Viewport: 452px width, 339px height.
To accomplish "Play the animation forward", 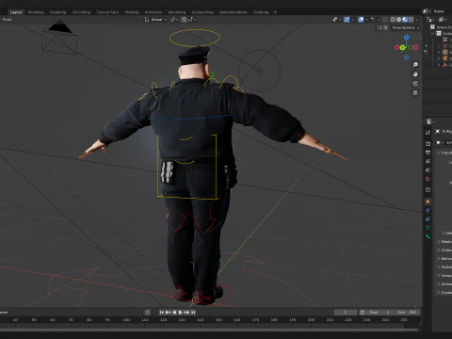I will 181,313.
